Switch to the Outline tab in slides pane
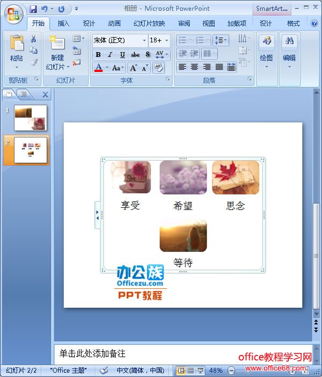Image resolution: width=322 pixels, height=377 pixels. click(x=23, y=94)
